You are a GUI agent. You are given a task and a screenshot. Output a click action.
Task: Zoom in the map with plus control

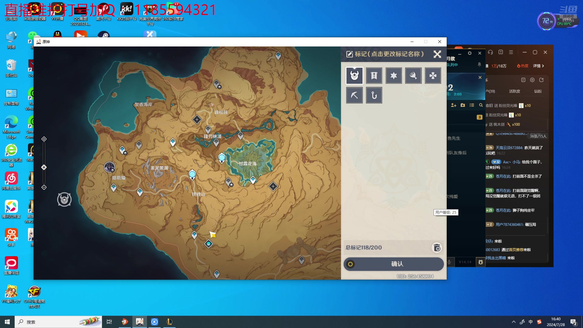(44, 139)
